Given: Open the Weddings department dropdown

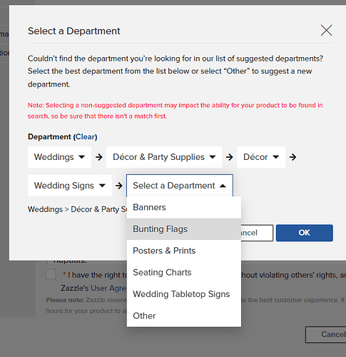Looking at the screenshot, I should coord(59,157).
